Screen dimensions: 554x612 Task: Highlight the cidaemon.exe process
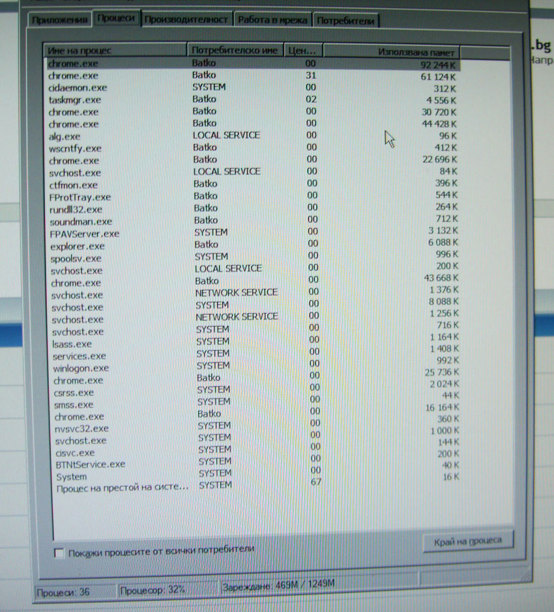(x=78, y=88)
